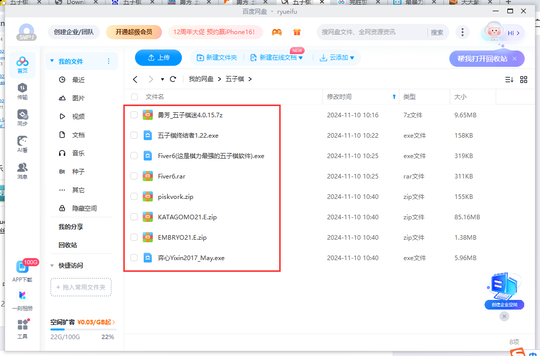Collapse the 我的文件 tree arrow

tap(52, 61)
